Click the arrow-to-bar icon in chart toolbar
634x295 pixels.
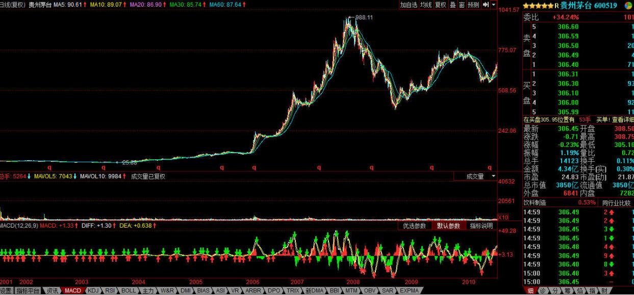(x=486, y=5)
